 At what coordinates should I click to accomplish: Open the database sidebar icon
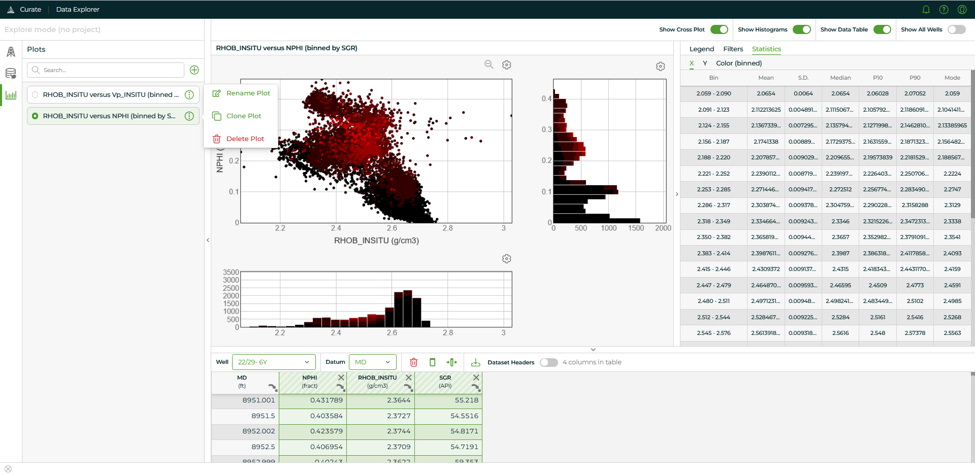pyautogui.click(x=11, y=74)
